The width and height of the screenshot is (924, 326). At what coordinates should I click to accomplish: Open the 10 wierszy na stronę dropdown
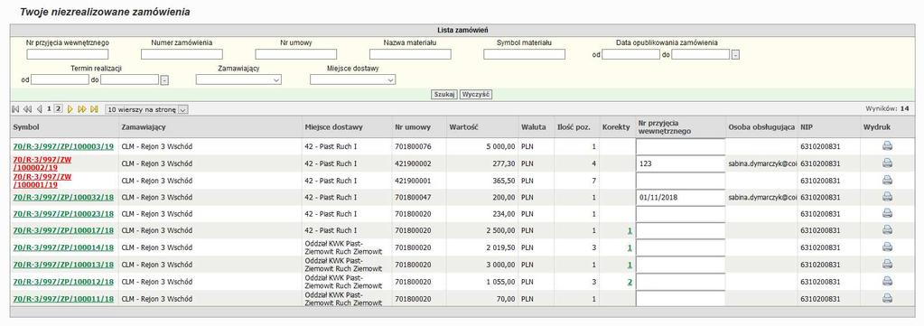pyautogui.click(x=146, y=109)
